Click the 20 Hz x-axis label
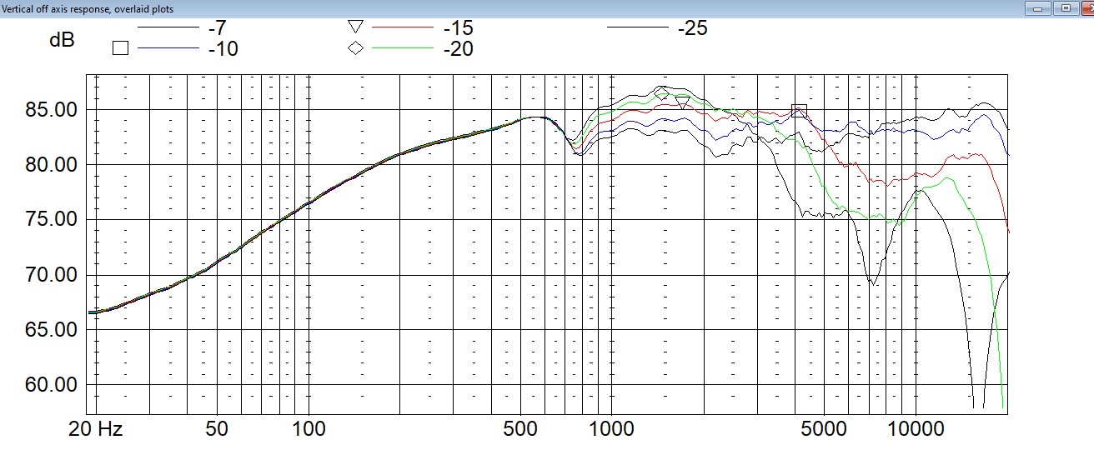 [x=97, y=429]
